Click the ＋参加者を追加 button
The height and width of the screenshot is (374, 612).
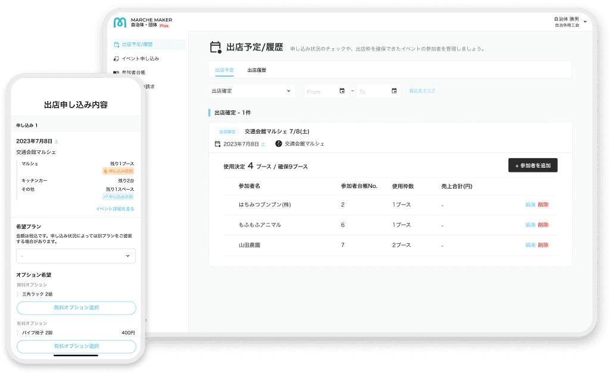tap(532, 165)
